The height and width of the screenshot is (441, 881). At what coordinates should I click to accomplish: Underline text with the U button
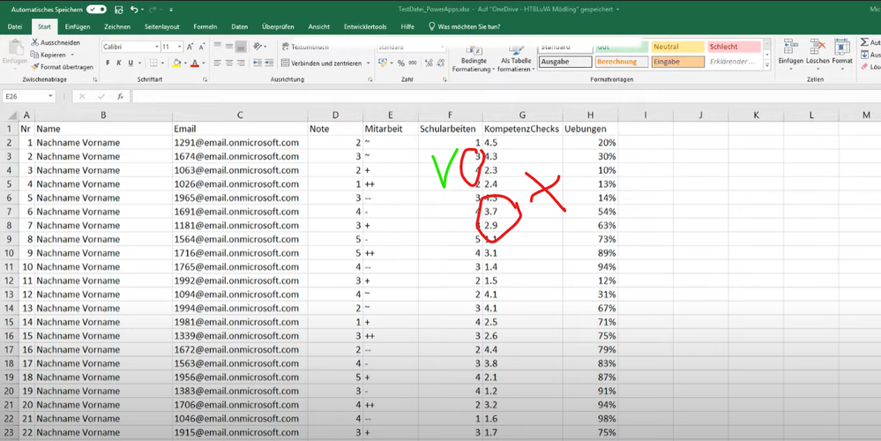click(x=131, y=63)
